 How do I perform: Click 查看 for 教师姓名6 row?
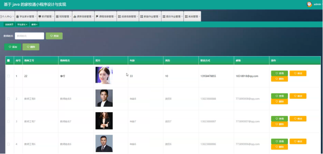(279, 142)
